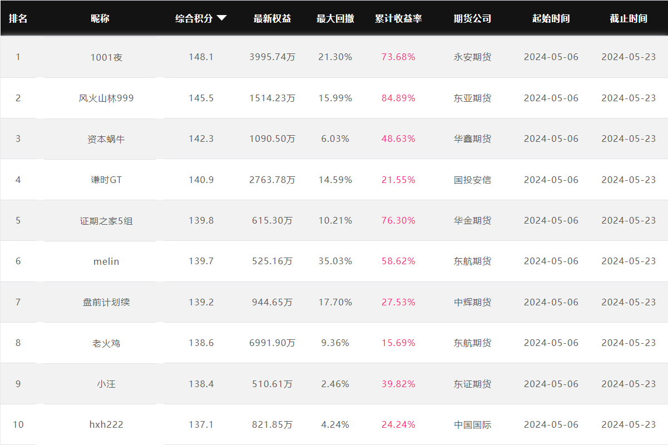The height and width of the screenshot is (445, 668).
Task: Select equity 2763.78万
Action: [x=272, y=180]
